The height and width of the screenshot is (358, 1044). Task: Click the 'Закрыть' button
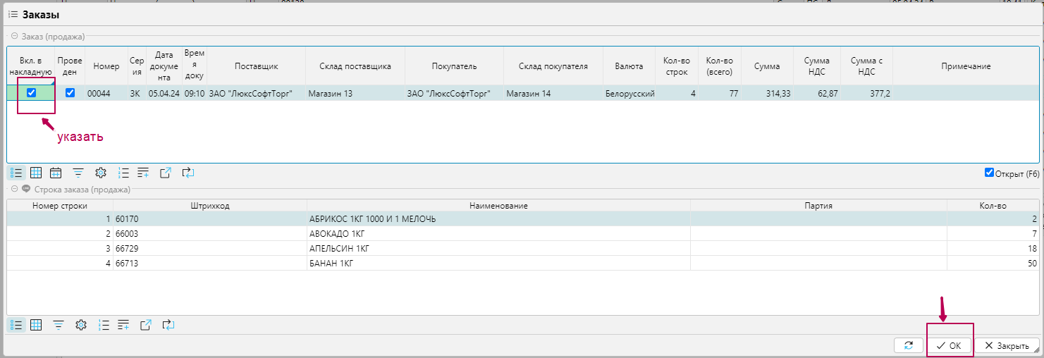point(1006,345)
